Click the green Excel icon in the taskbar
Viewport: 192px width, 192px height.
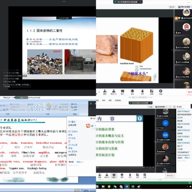pos(132,187)
